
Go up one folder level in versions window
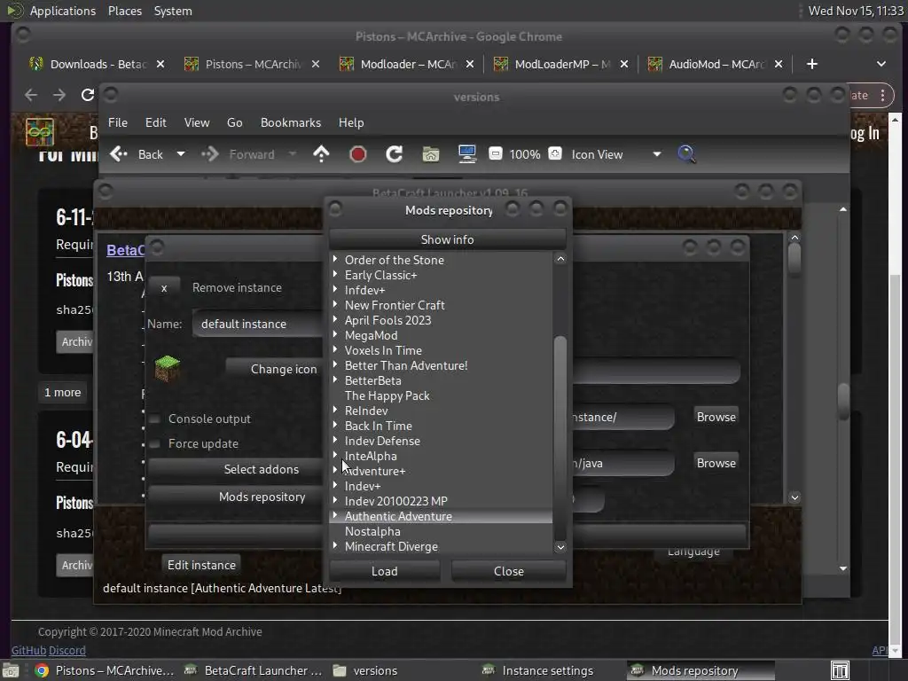point(321,154)
